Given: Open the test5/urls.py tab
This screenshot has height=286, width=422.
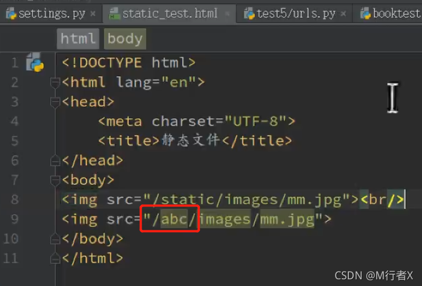Looking at the screenshot, I should tap(295, 13).
